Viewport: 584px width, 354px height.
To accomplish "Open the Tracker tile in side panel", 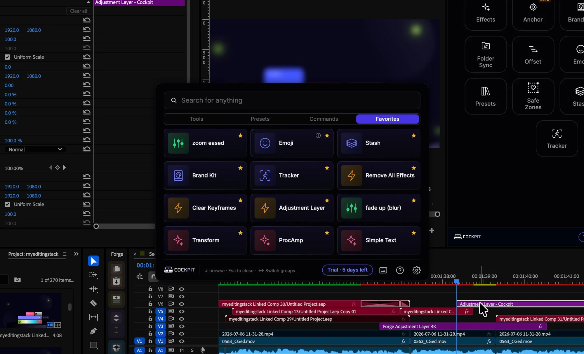I will point(557,139).
